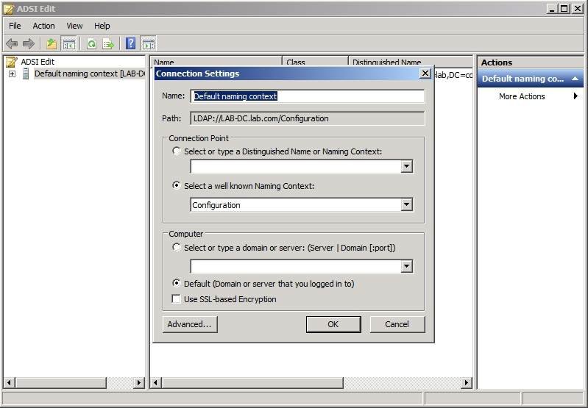Click the Name column header
This screenshot has width=588, height=408.
(x=216, y=62)
